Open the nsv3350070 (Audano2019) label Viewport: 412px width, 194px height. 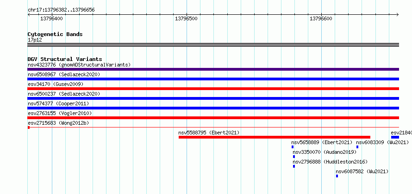click(325, 152)
